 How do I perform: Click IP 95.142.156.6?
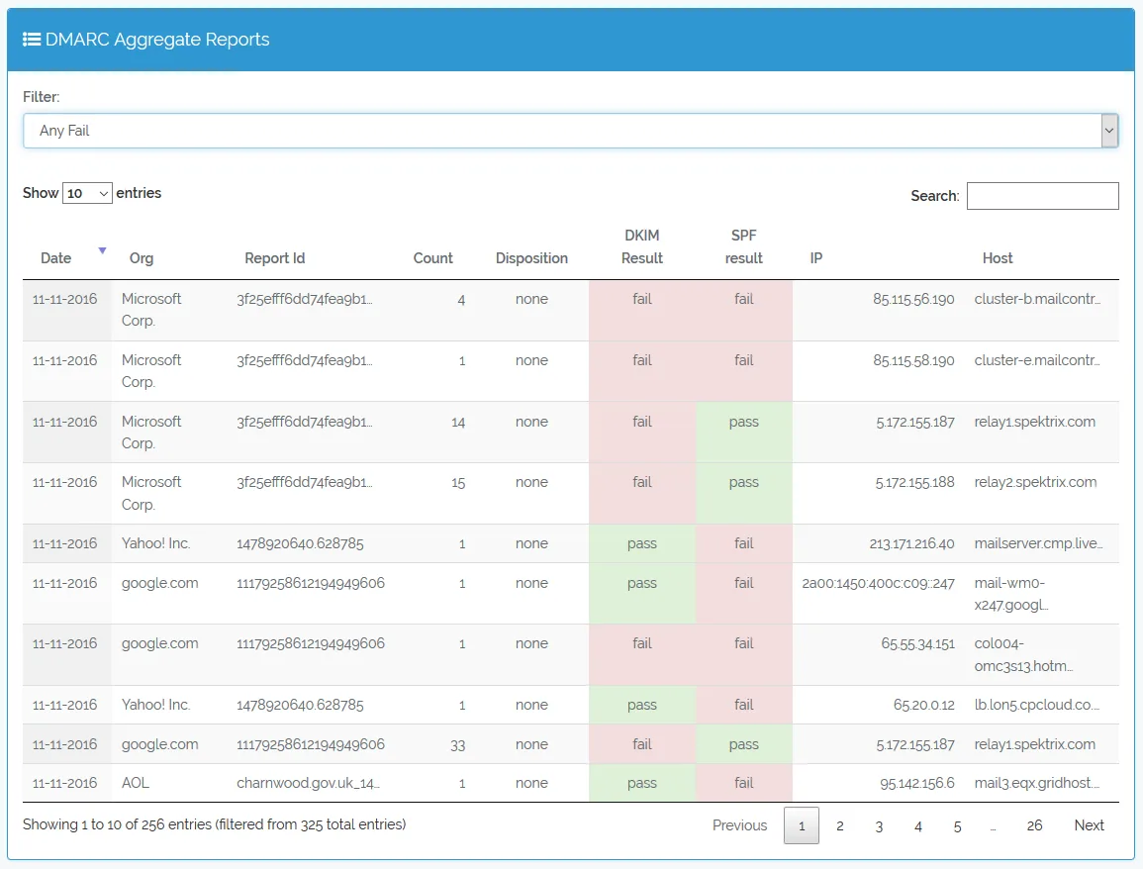tap(917, 783)
